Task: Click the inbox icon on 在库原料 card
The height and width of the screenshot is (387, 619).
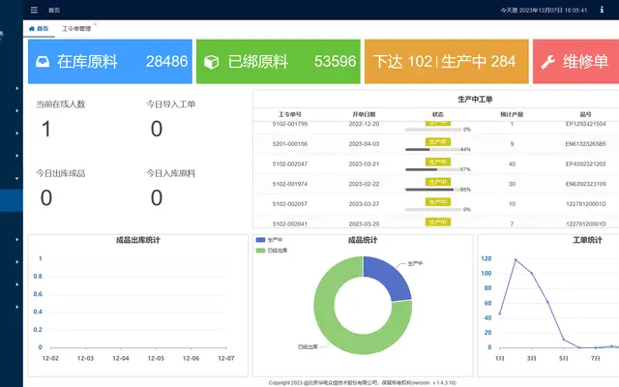Action: (x=43, y=62)
